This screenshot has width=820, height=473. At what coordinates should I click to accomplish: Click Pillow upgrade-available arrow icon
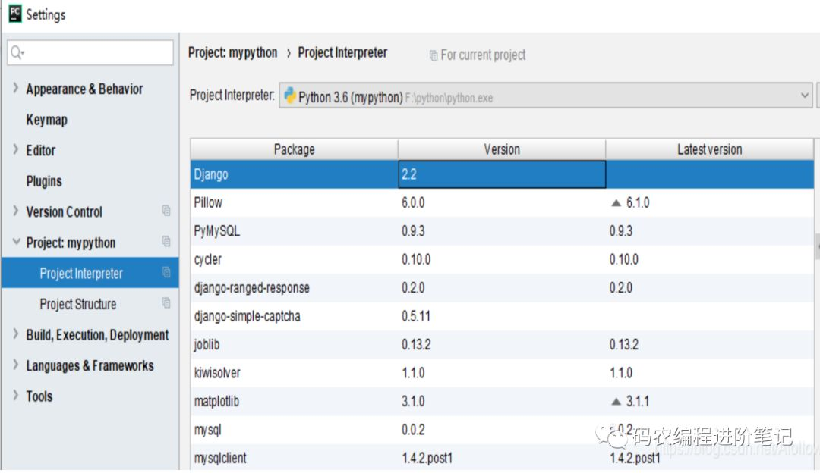(616, 203)
